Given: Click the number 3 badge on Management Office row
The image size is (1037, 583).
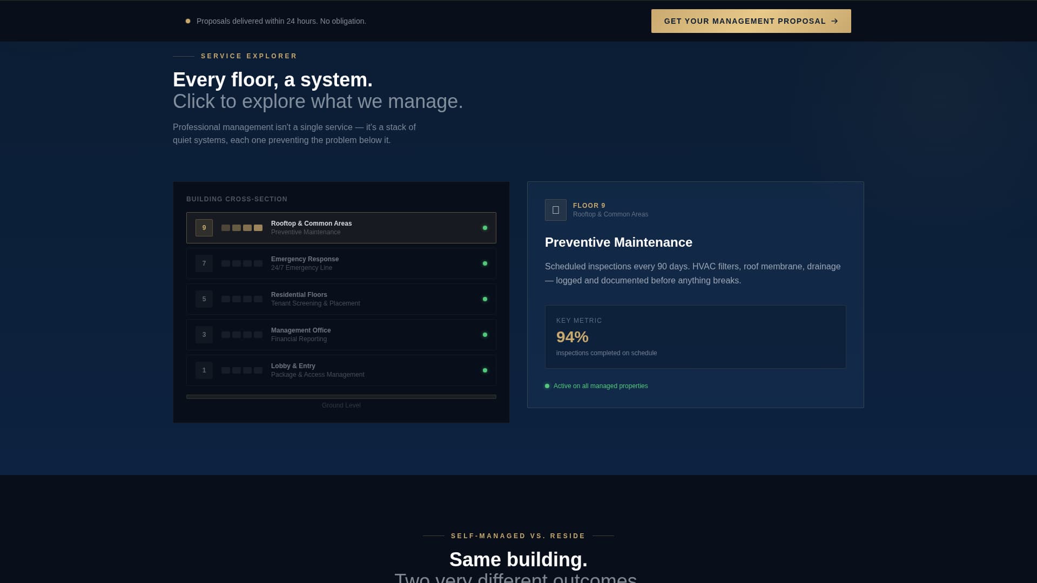Looking at the screenshot, I should click(x=204, y=335).
